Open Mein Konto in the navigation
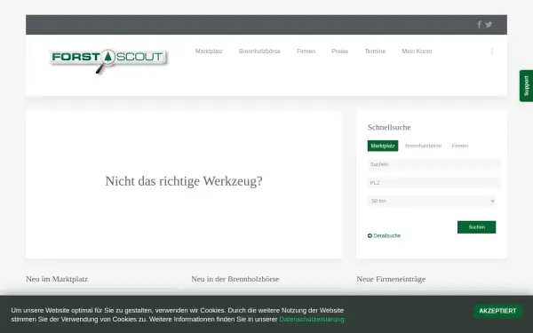This screenshot has height=333, width=533. pyautogui.click(x=417, y=52)
